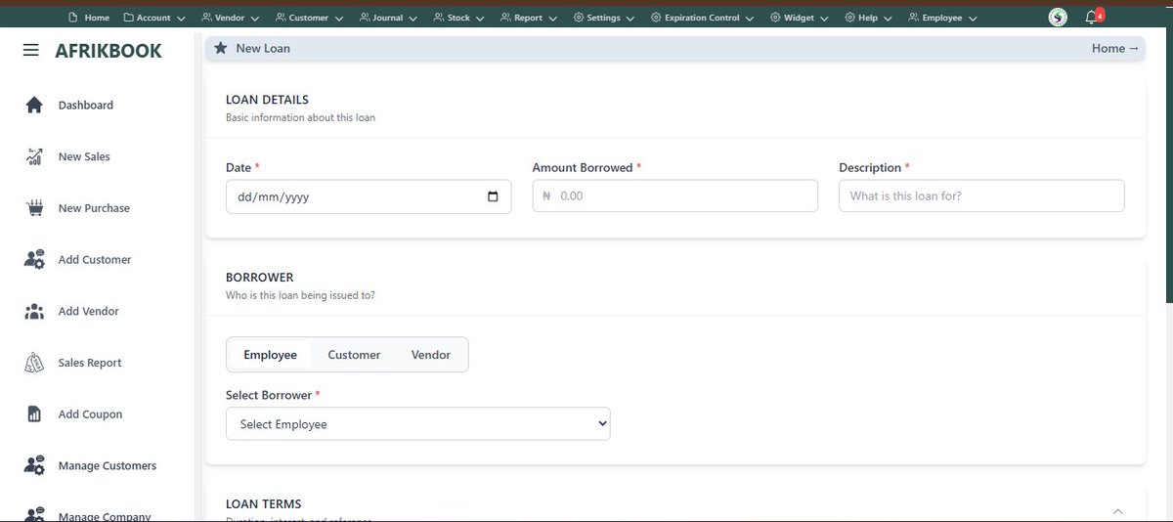Open New Purchase sidebar link
1173x522 pixels.
point(94,208)
